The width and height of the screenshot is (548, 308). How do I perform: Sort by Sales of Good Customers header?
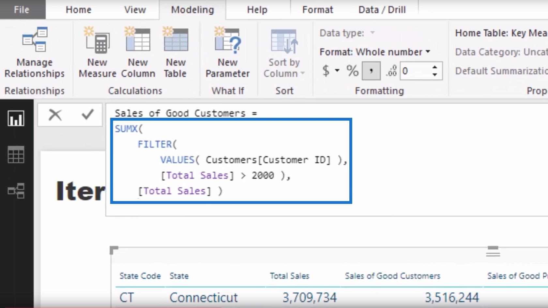pyautogui.click(x=392, y=276)
